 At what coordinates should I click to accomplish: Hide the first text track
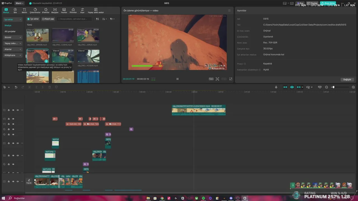(x=13, y=119)
